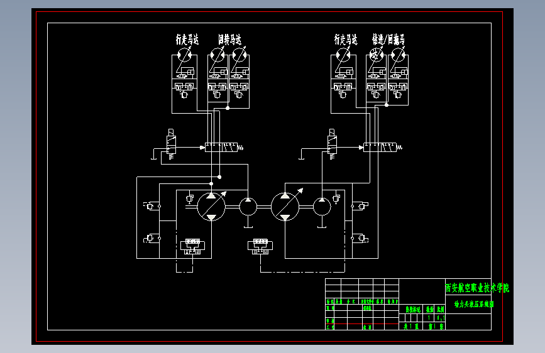Select the right-side 行走马达 label text
Image resolution: width=545 pixels, height=353 pixels.
tap(346, 40)
